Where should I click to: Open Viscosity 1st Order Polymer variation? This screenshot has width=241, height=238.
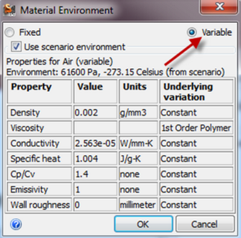click(x=196, y=127)
